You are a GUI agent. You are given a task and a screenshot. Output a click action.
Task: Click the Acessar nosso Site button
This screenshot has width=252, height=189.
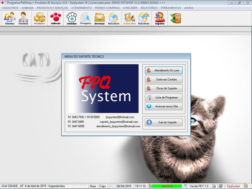[x=163, y=106]
